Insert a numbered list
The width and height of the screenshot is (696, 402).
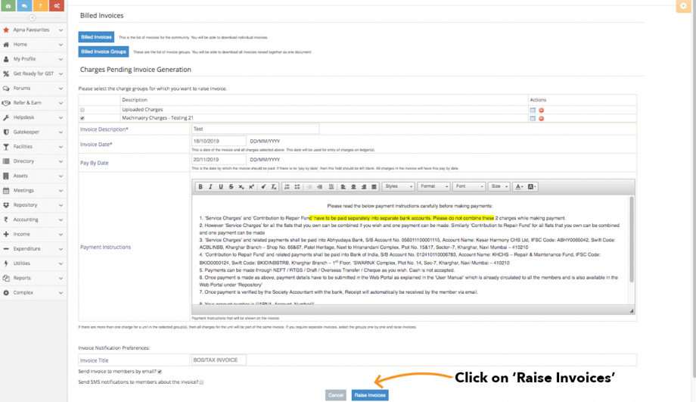pos(287,186)
